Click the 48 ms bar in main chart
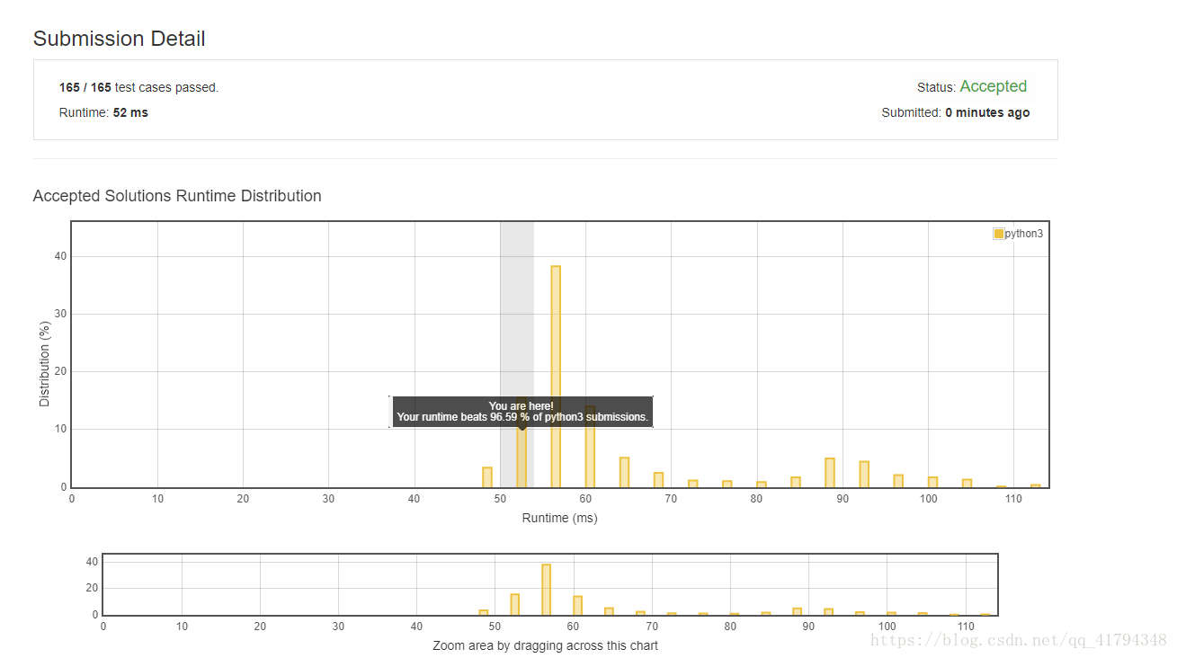The image size is (1177, 658). (487, 477)
